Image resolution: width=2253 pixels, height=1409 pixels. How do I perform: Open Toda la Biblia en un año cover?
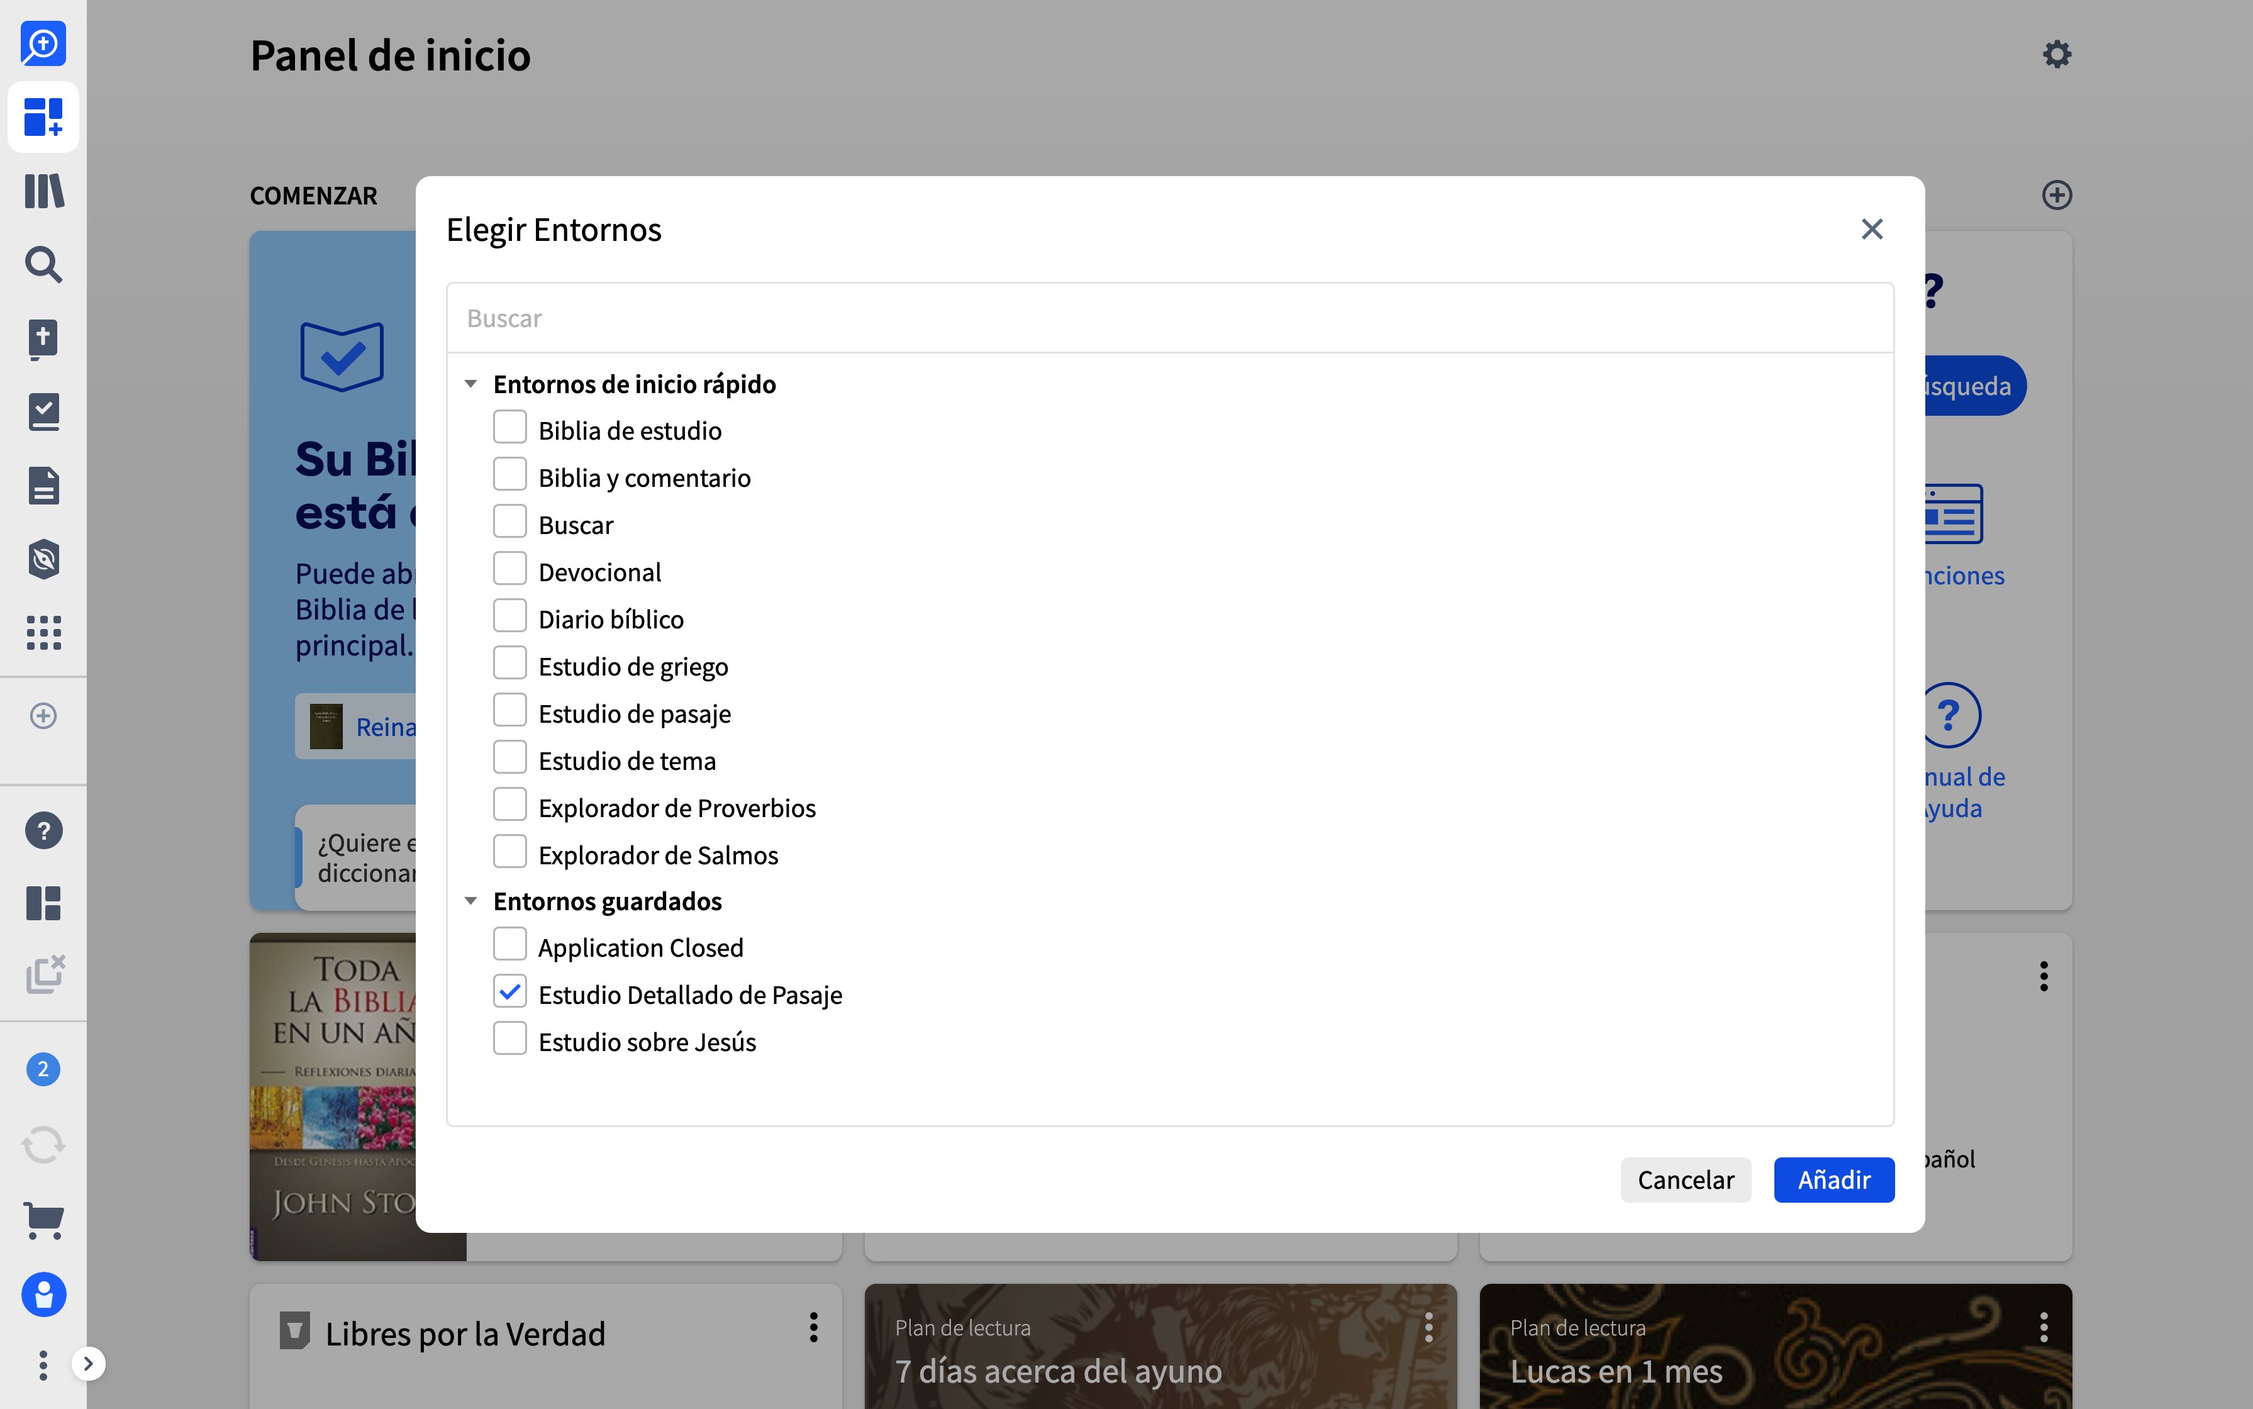333,1097
